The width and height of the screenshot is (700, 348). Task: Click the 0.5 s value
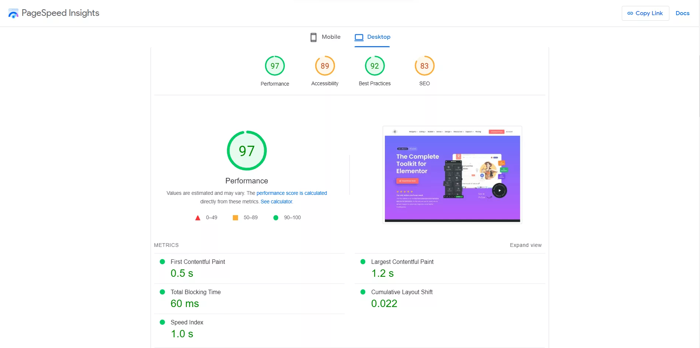182,273
